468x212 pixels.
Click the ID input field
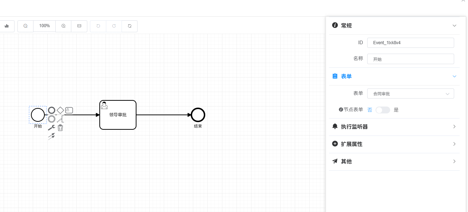(411, 43)
